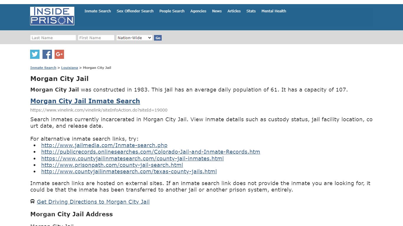Image resolution: width=403 pixels, height=226 pixels.
Task: Select 'For alternative inmate search links, try:' text
Action: (84, 139)
